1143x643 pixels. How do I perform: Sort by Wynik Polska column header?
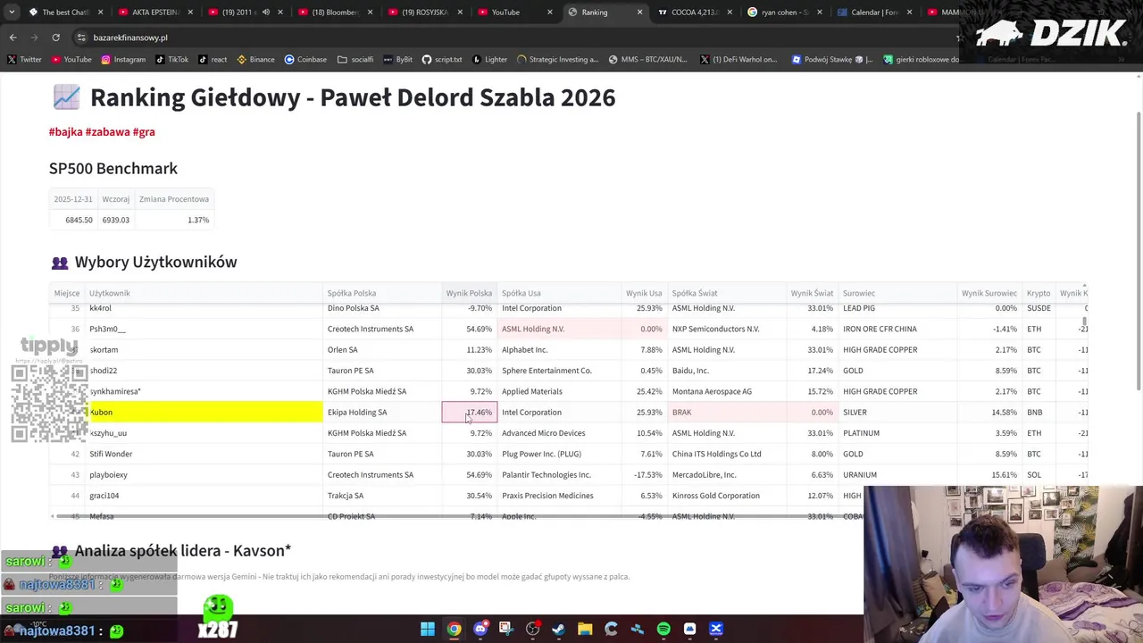[469, 293]
